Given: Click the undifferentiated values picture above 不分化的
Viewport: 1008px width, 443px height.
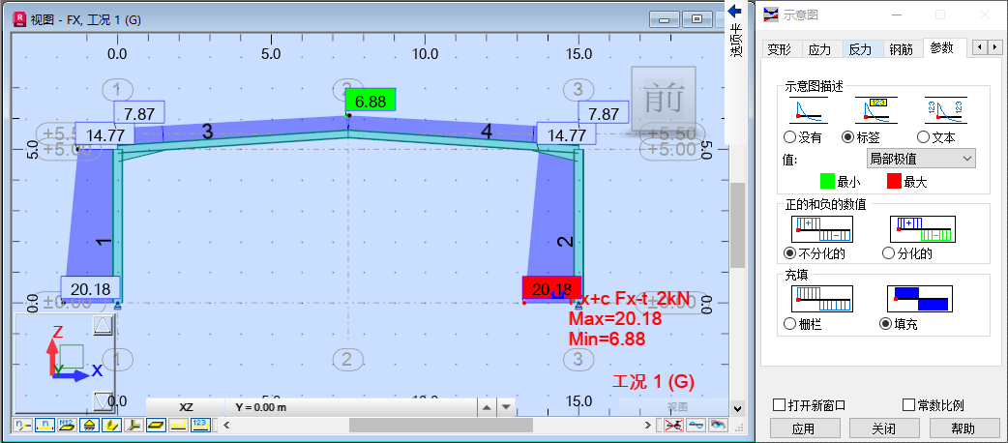Looking at the screenshot, I should coord(822,229).
